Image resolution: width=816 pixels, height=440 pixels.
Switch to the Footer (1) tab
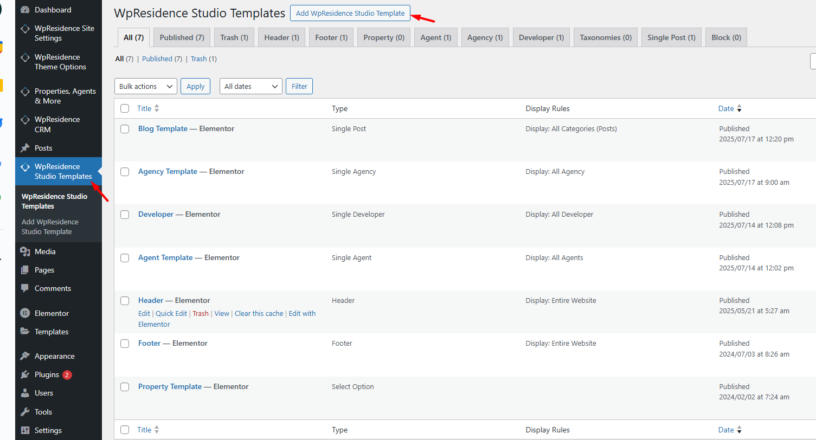331,37
